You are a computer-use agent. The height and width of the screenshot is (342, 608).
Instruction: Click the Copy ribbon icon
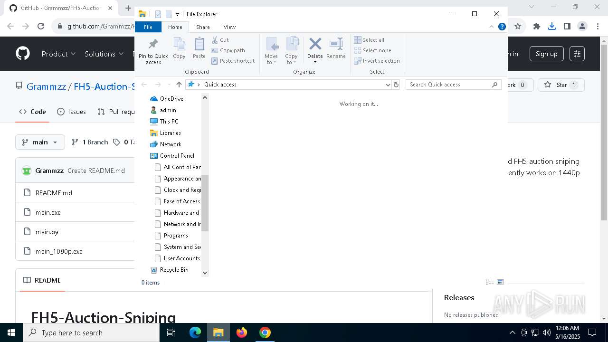point(179,48)
